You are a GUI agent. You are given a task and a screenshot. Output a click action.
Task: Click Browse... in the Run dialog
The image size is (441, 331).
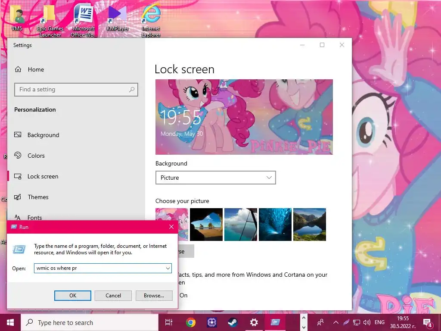(154, 296)
